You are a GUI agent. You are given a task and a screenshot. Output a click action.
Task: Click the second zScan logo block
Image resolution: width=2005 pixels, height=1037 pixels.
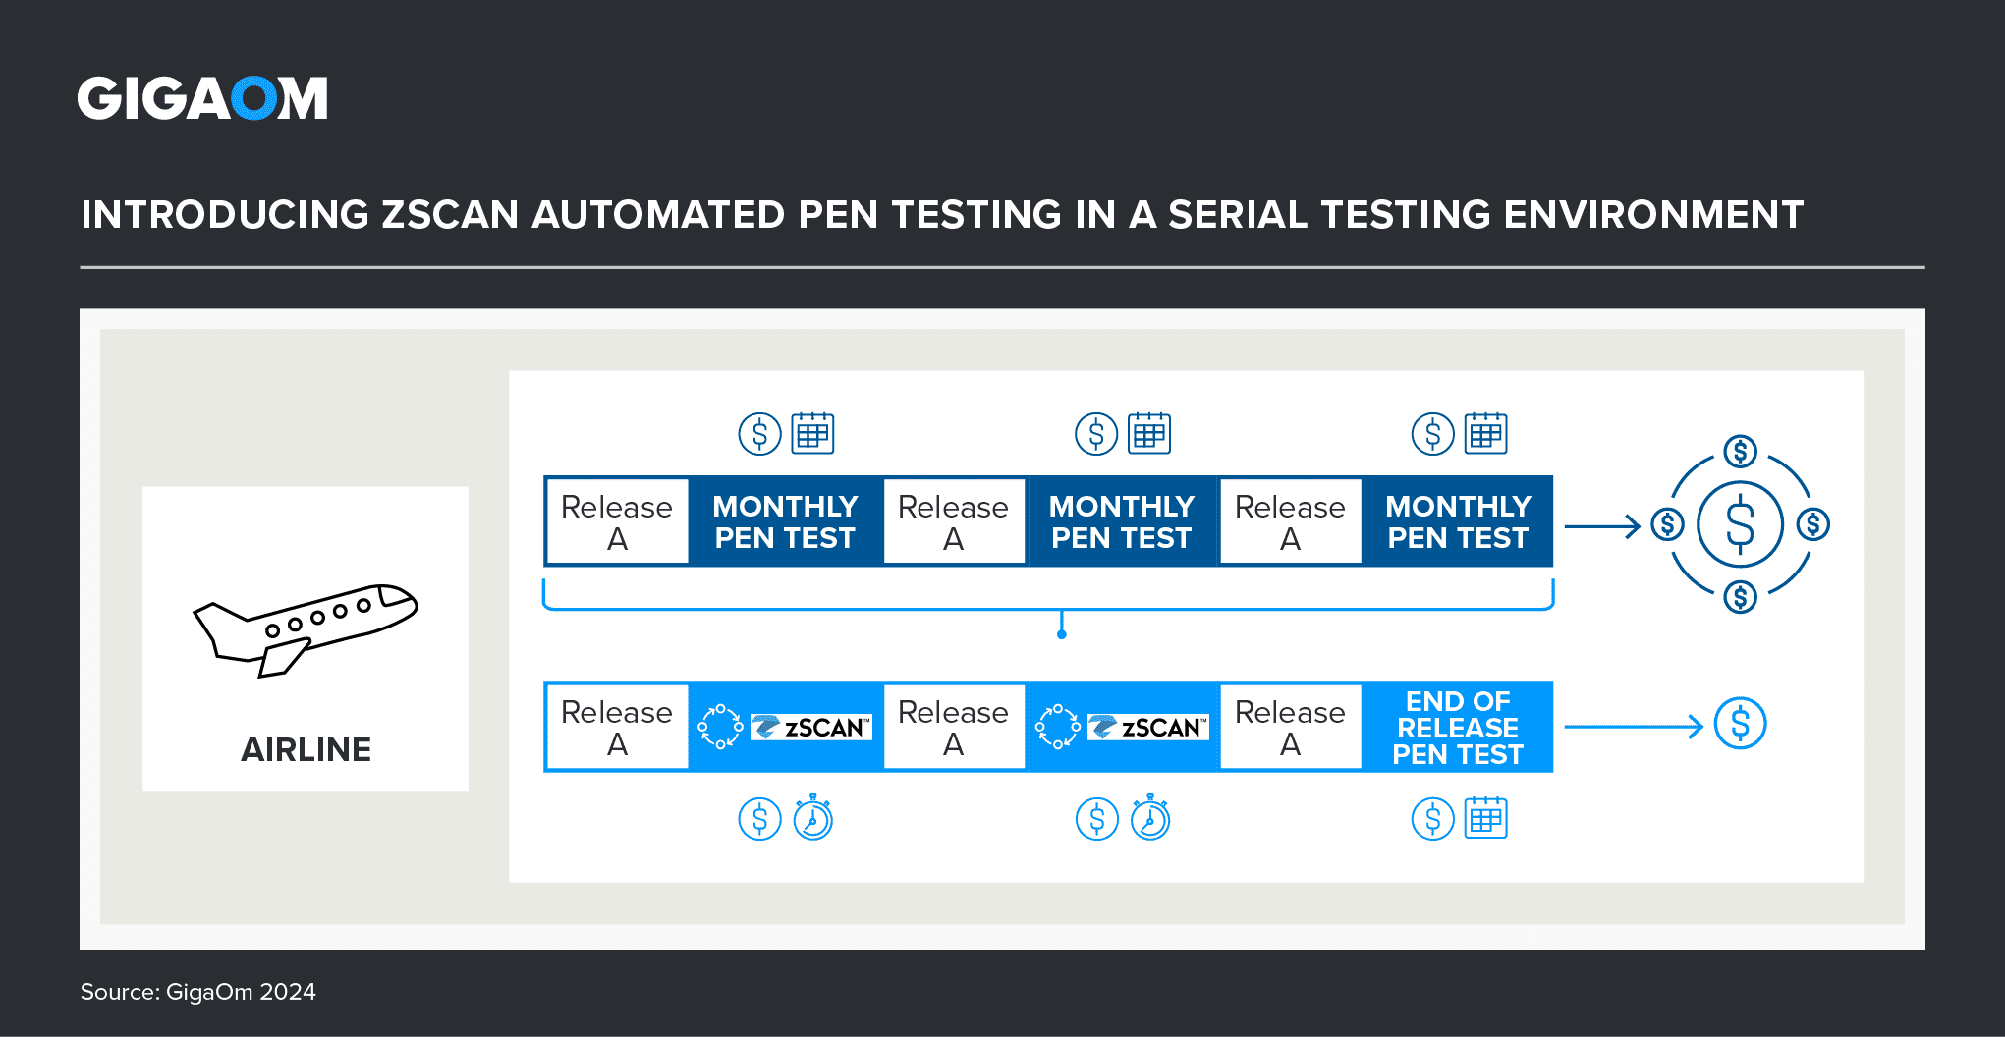click(1122, 727)
